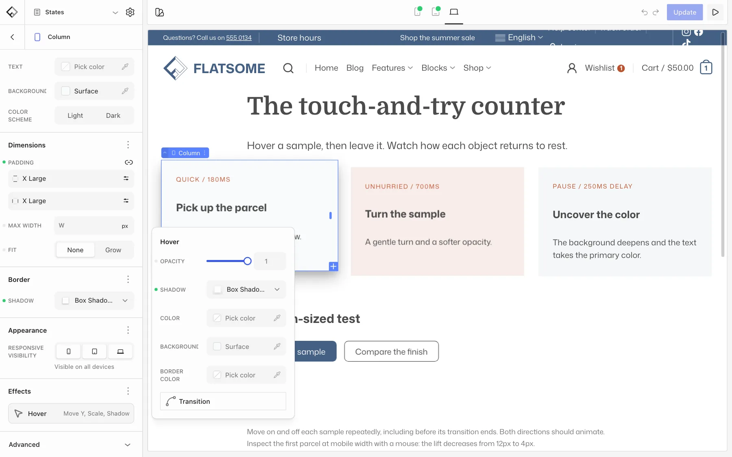Open the Features menu in site navigation
The image size is (732, 457).
click(392, 68)
